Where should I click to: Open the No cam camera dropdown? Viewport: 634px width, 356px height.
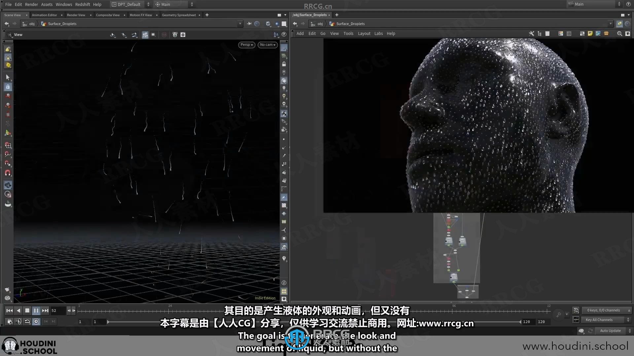click(267, 45)
